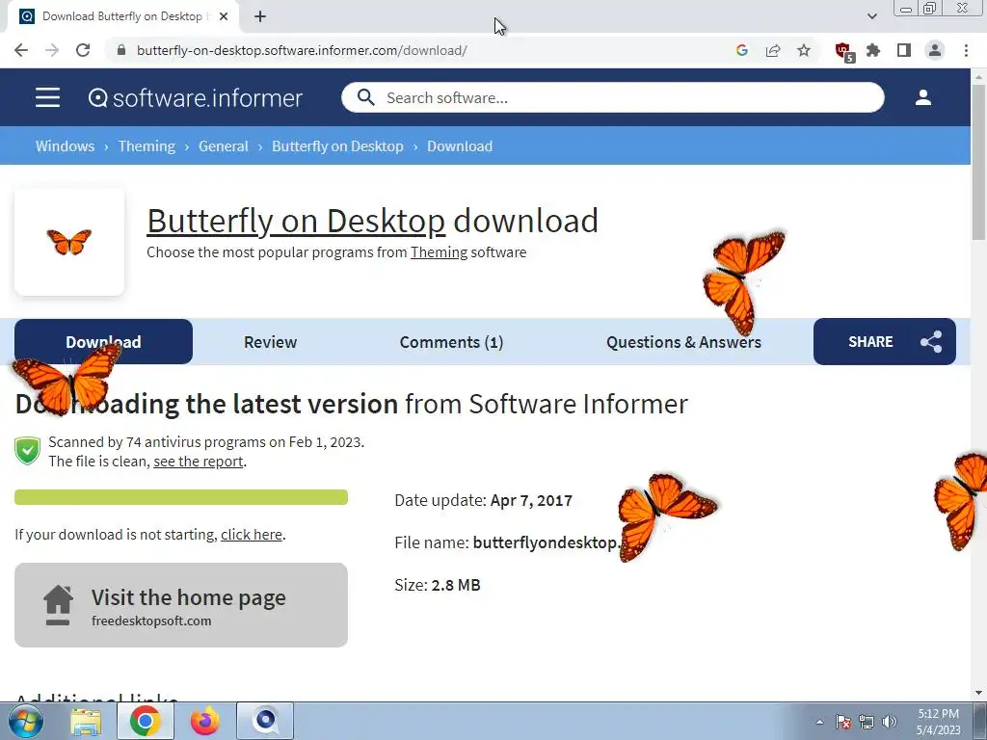987x740 pixels.
Task: Click the Date update Apr 7, 2017 text
Action: 484,500
